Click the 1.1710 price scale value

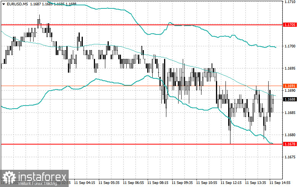point(290,2)
